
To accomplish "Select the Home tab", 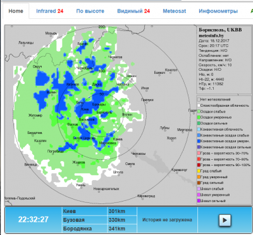I will pos(16,11).
